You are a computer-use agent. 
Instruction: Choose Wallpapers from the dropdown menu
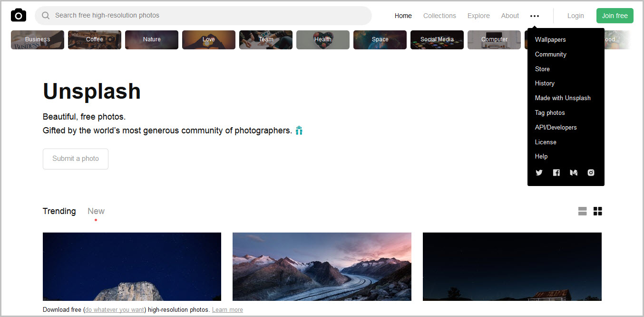(550, 40)
